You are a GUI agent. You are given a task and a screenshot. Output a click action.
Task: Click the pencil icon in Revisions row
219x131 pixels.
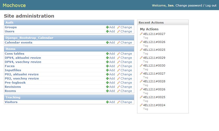[119, 87]
